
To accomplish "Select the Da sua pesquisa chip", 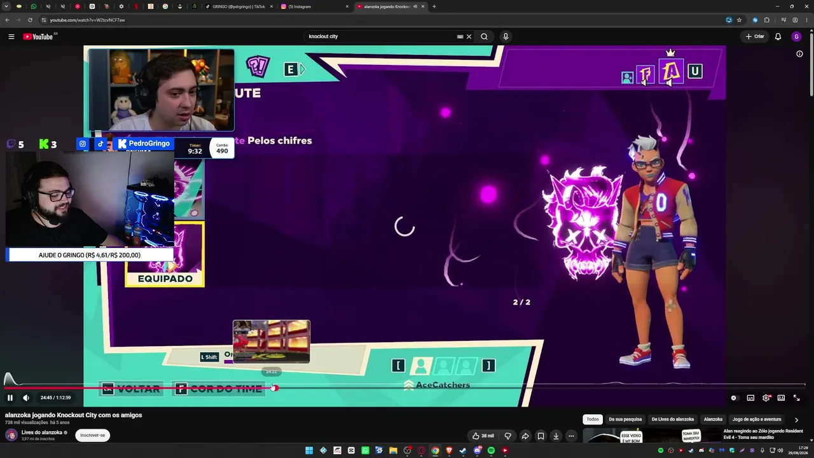I will [625, 419].
